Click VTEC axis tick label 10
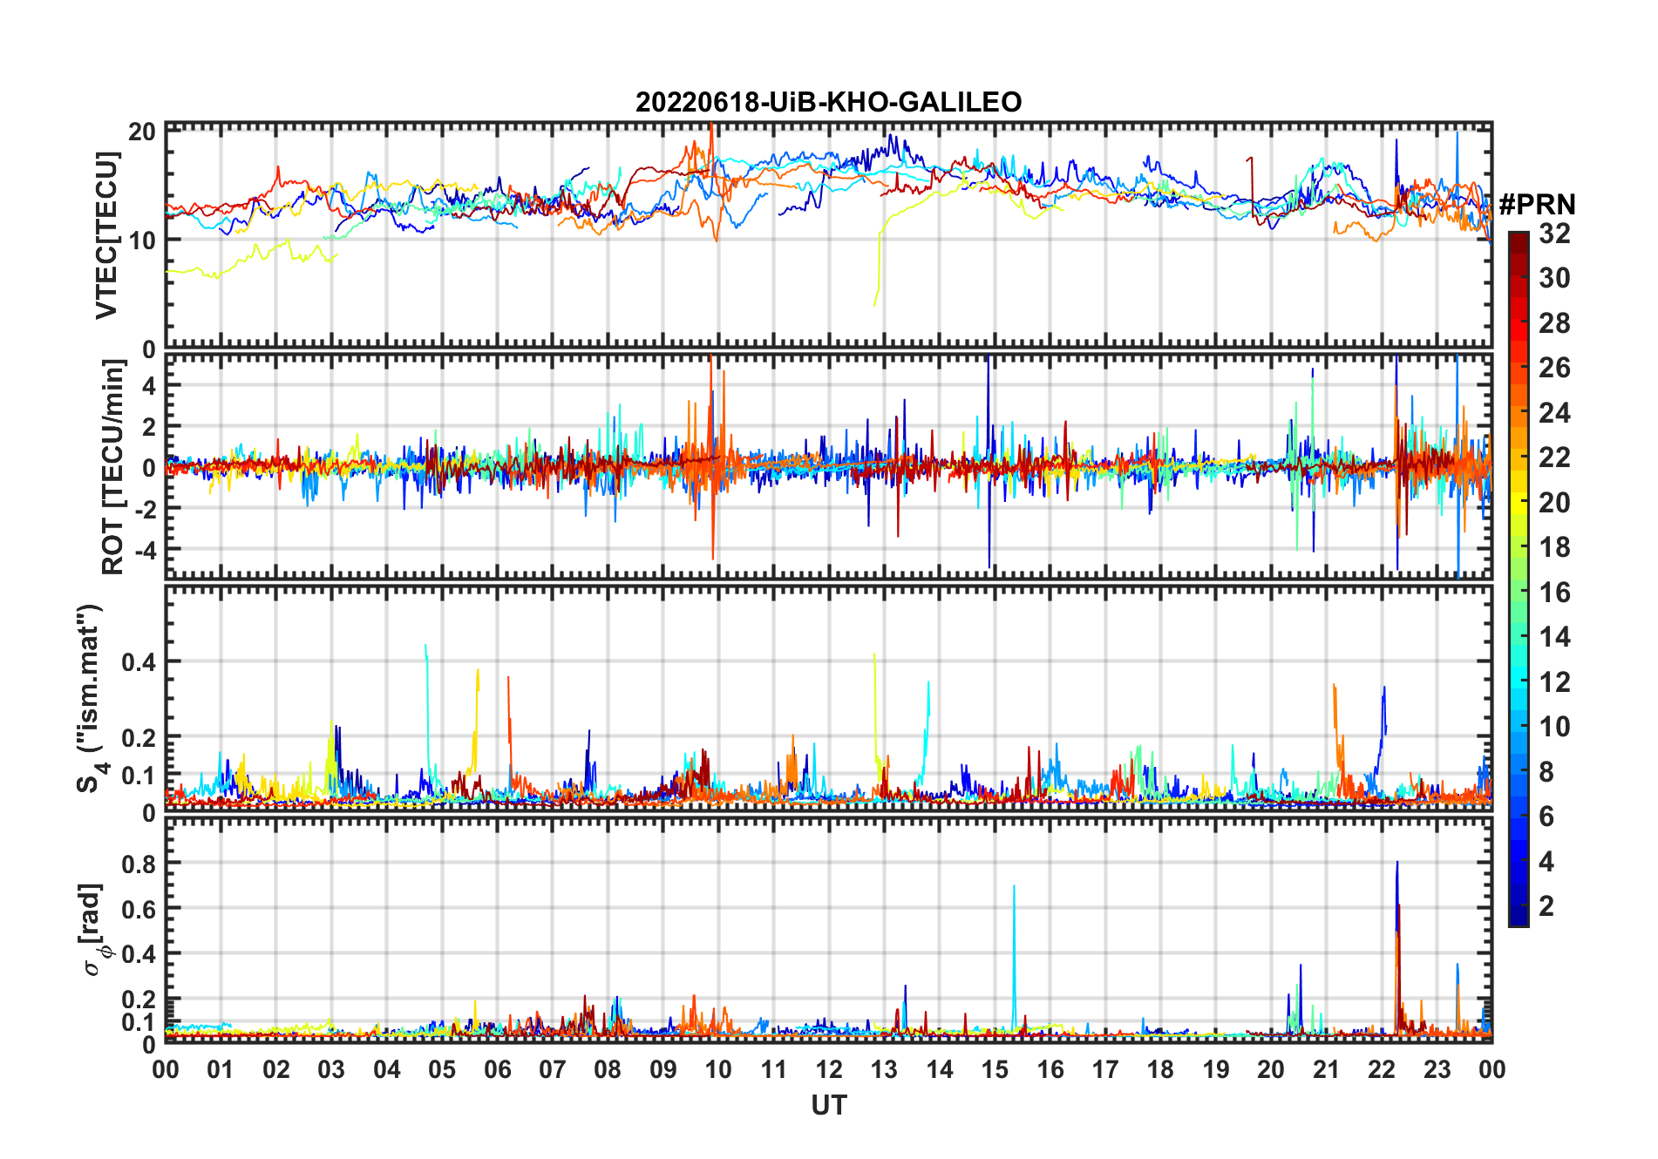Viewport: 1658px width, 1159px height. point(142,241)
